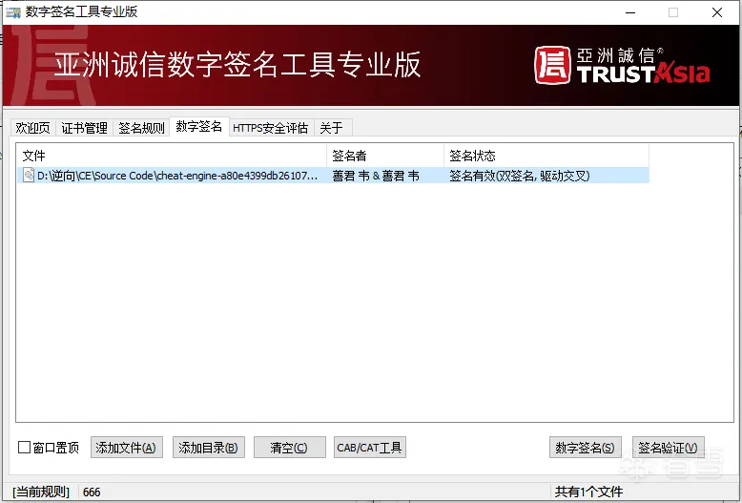Switch to the 欢迎页 tab
The height and width of the screenshot is (503, 742).
32,127
